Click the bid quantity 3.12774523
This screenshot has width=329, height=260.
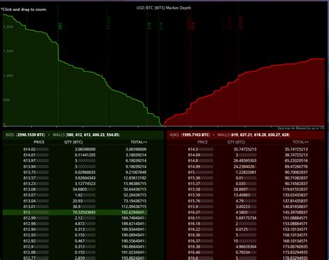point(85,184)
